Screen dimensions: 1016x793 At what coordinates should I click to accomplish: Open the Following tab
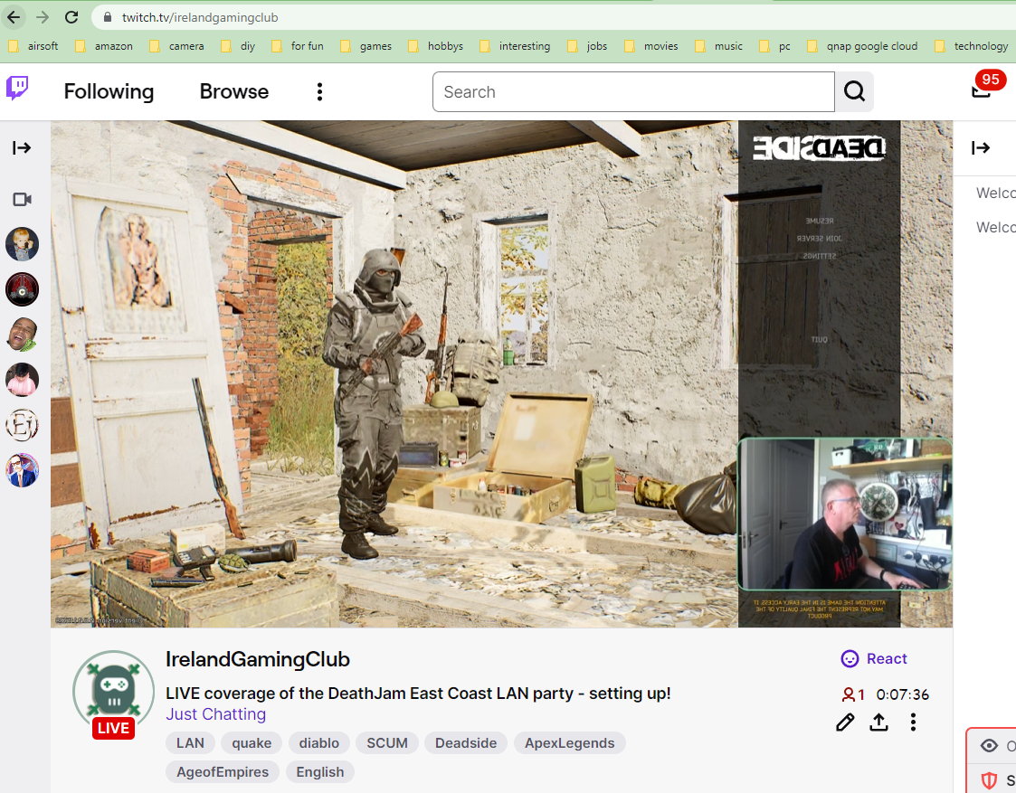109,91
